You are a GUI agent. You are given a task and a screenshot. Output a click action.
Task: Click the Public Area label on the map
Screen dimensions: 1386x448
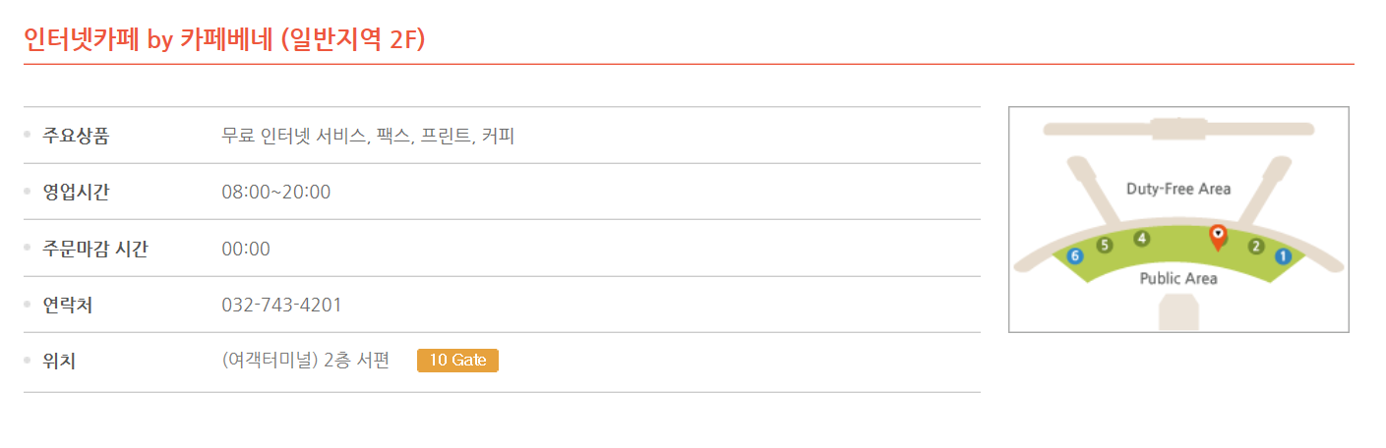click(1177, 279)
